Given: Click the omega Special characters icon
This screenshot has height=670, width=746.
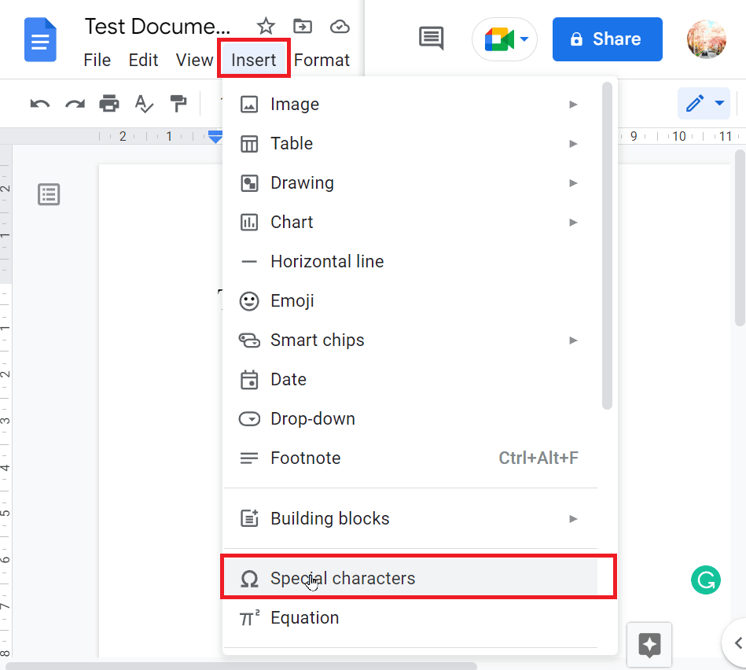Looking at the screenshot, I should (x=249, y=579).
